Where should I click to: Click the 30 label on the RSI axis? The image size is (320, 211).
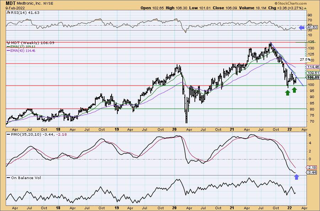(310, 30)
